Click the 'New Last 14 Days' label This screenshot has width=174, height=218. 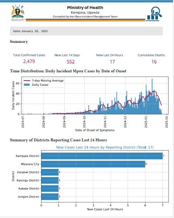click(x=67, y=55)
